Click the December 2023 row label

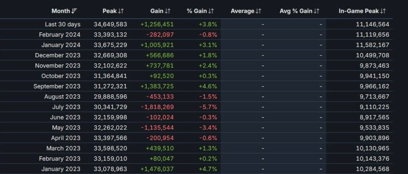coord(58,55)
